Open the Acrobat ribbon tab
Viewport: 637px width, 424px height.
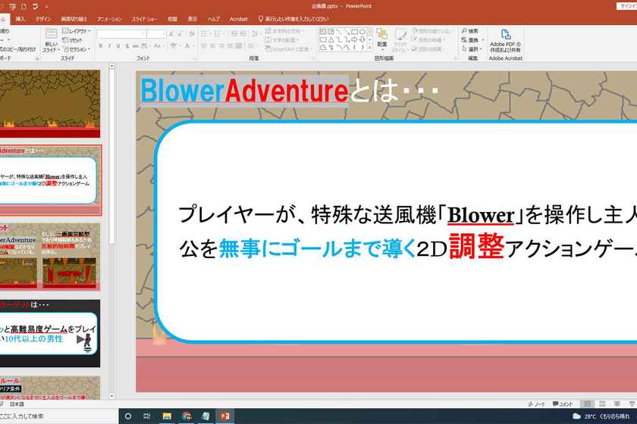coord(238,18)
